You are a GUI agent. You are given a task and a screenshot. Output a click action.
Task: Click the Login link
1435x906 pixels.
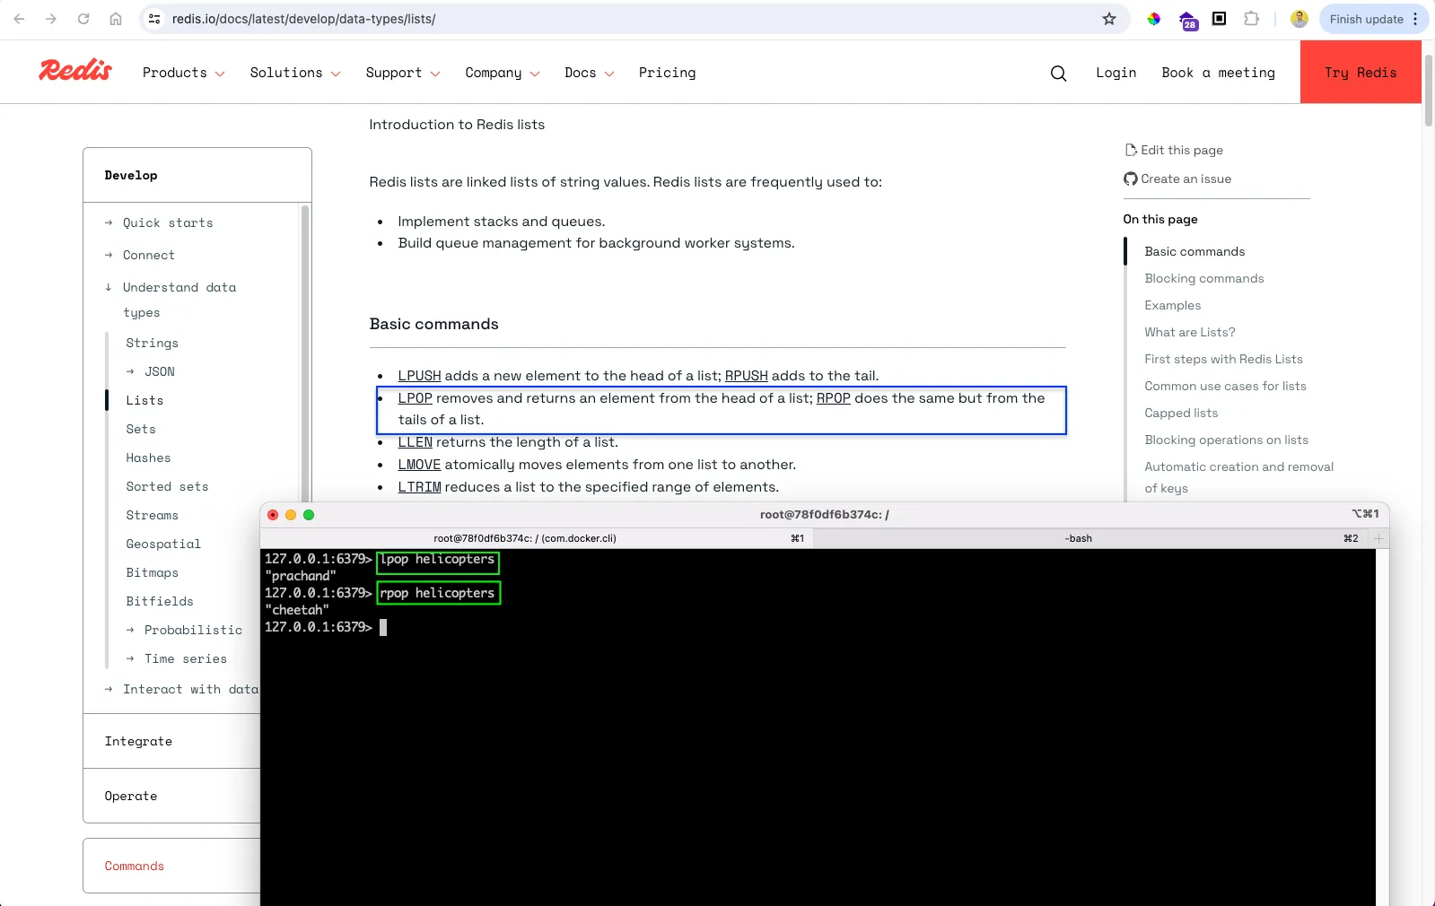coord(1116,73)
